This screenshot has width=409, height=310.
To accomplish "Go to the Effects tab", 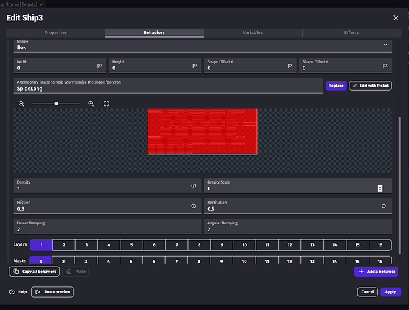I will click(x=352, y=33).
